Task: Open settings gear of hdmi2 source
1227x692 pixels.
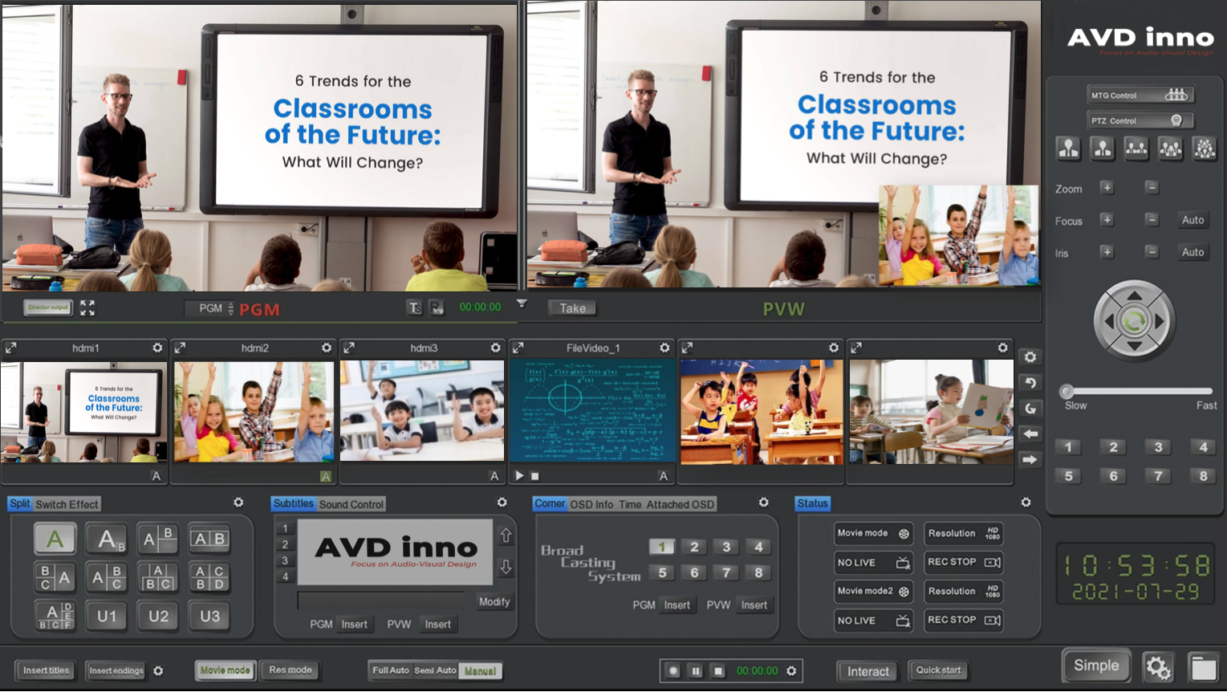Action: pyautogui.click(x=327, y=348)
